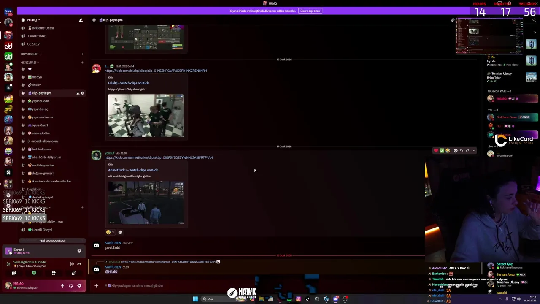Disconnect from voice with hang-up icon
This screenshot has height=304, width=540.
(x=79, y=264)
